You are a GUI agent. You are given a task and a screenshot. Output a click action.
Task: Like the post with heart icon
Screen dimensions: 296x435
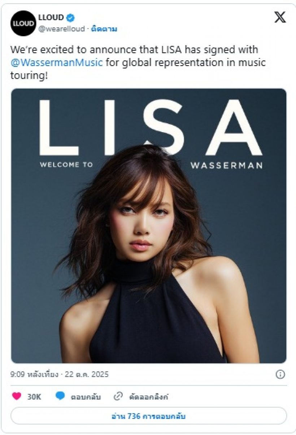17,396
